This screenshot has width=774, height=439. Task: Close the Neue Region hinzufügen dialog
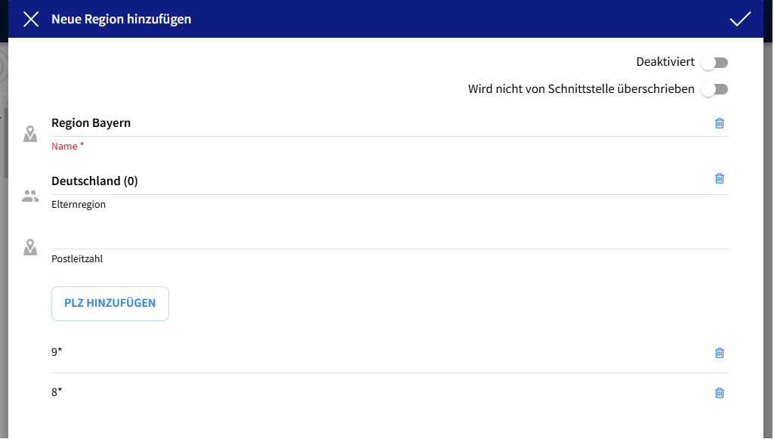[x=31, y=20]
